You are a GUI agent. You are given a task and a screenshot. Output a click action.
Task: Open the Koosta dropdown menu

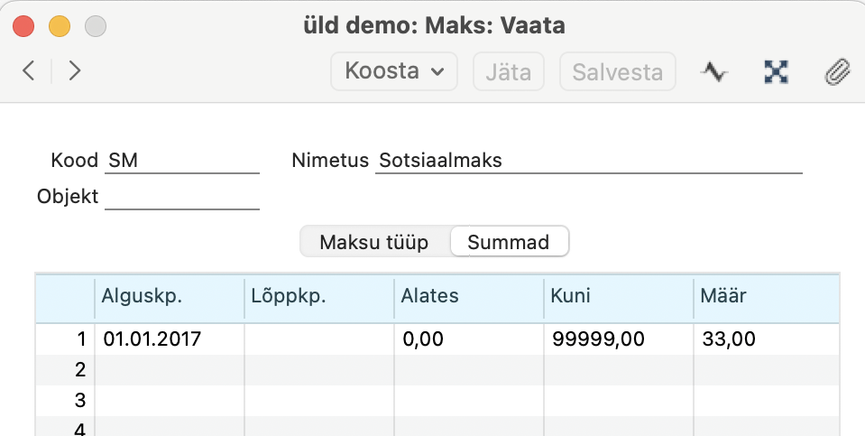(394, 71)
